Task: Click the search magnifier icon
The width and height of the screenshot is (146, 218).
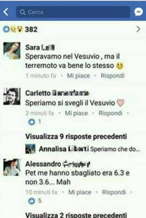Action: [22, 12]
